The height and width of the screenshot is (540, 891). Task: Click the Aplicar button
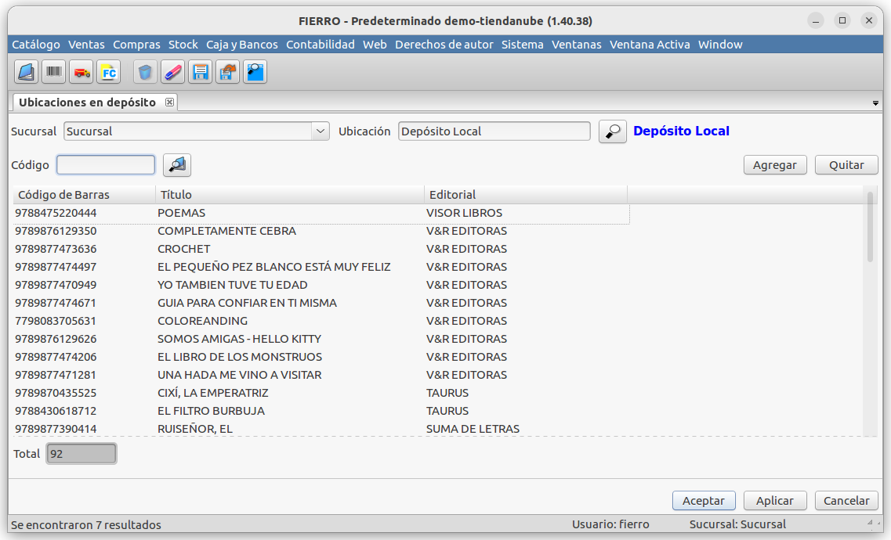point(775,501)
